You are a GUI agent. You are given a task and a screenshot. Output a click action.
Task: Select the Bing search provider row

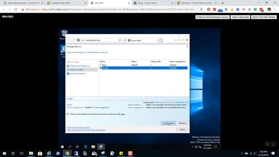click(x=143, y=65)
